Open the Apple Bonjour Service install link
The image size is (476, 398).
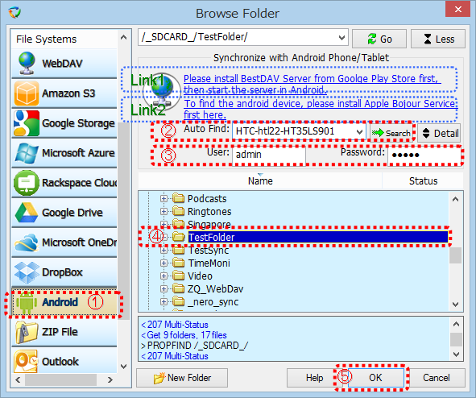pyautogui.click(x=321, y=109)
